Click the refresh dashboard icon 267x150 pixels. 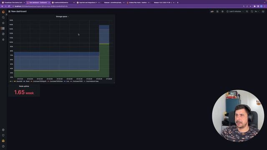coord(252,11)
